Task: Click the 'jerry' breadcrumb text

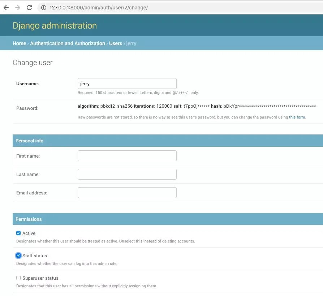Action: point(131,43)
